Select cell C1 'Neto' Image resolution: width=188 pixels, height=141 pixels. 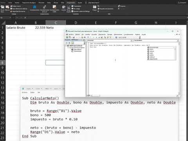pos(56,28)
